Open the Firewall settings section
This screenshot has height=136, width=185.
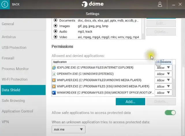pos(8,58)
